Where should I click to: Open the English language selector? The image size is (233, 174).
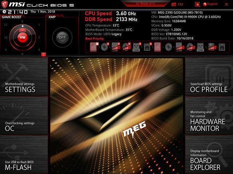point(210,4)
